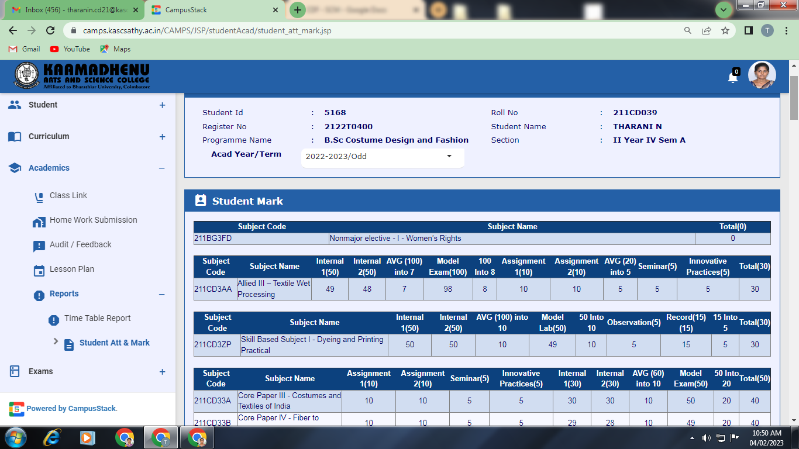Expand the Student menu plus sign
799x449 pixels.
coord(162,105)
